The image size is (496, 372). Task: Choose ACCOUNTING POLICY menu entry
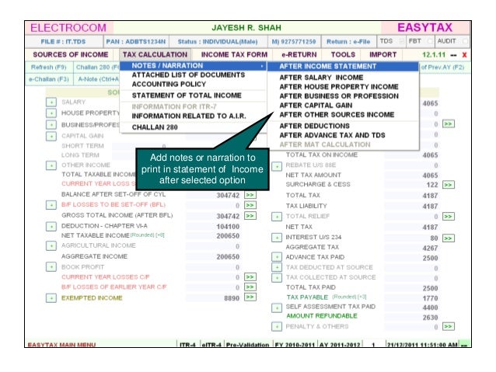click(194, 85)
